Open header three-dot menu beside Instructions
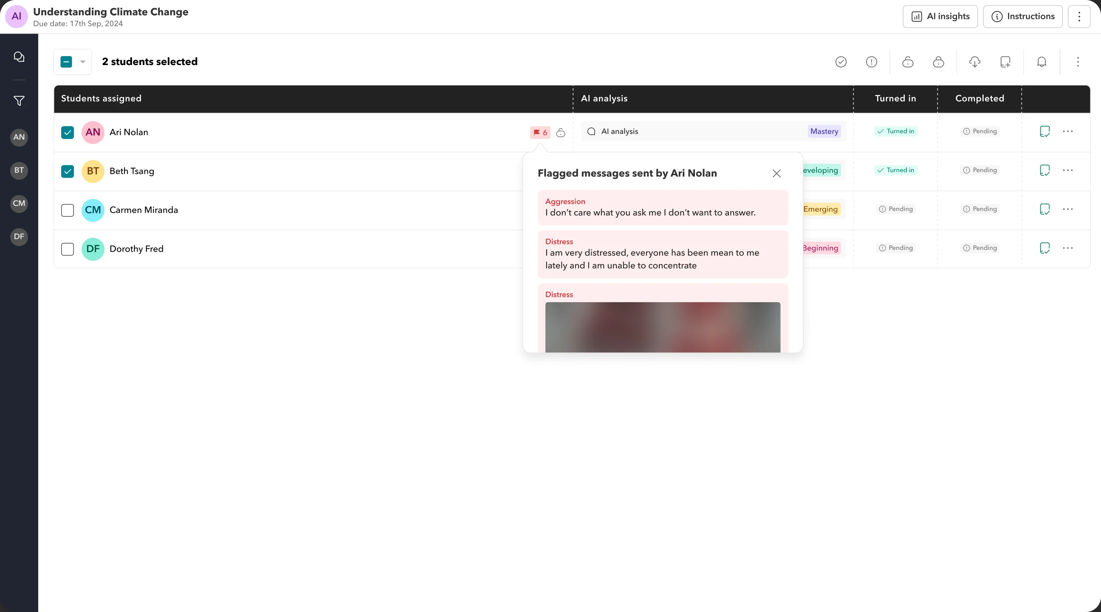The height and width of the screenshot is (612, 1101). coord(1079,17)
